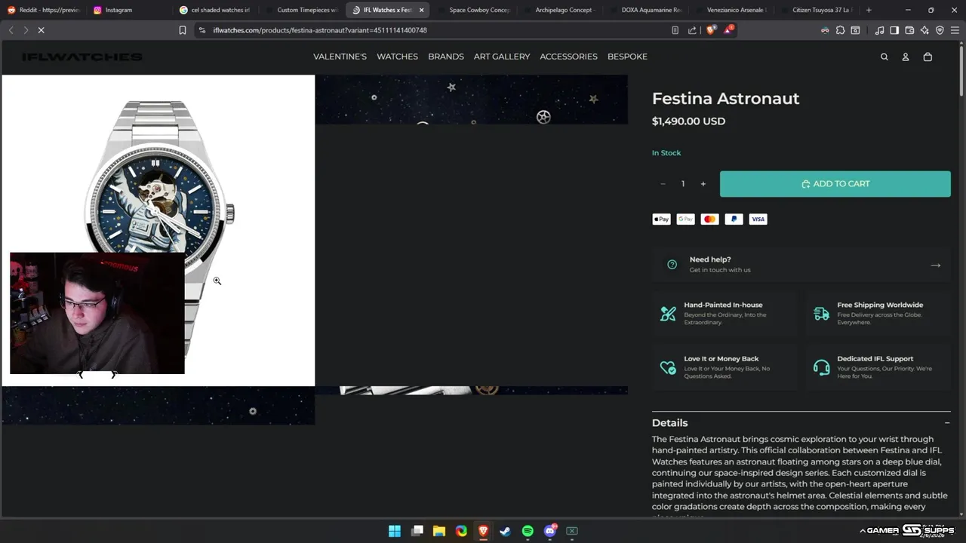Open the Leo AI sparkle icon
Viewport: 966px width, 543px height.
click(924, 30)
